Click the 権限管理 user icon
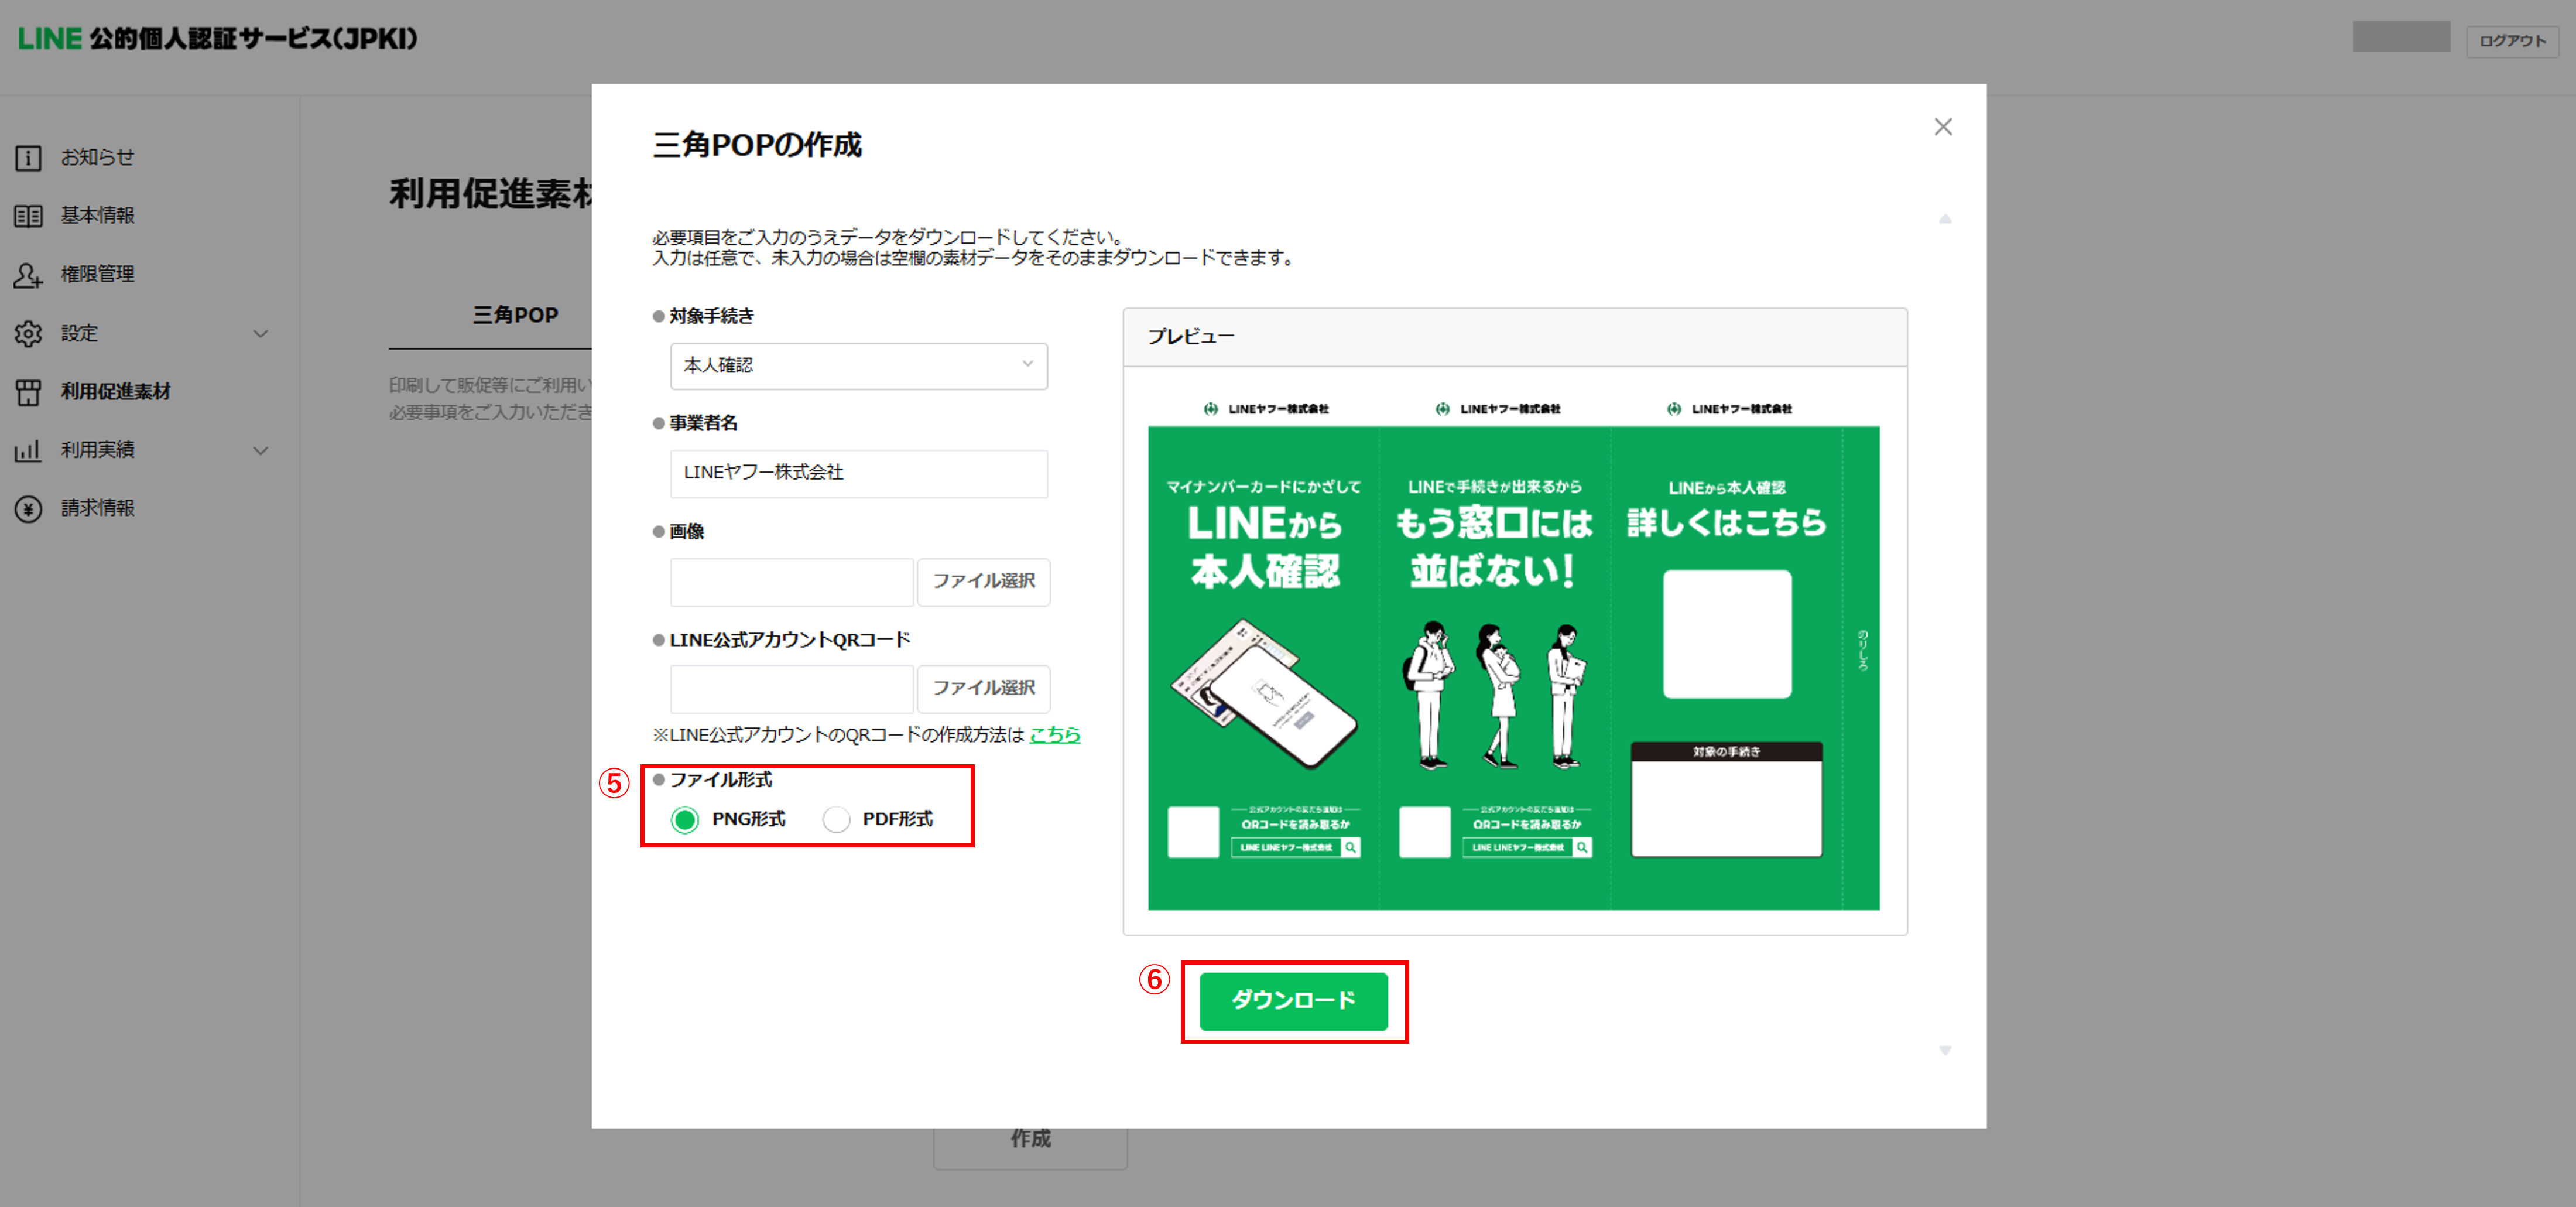The height and width of the screenshot is (1207, 2576). pyautogui.click(x=28, y=275)
